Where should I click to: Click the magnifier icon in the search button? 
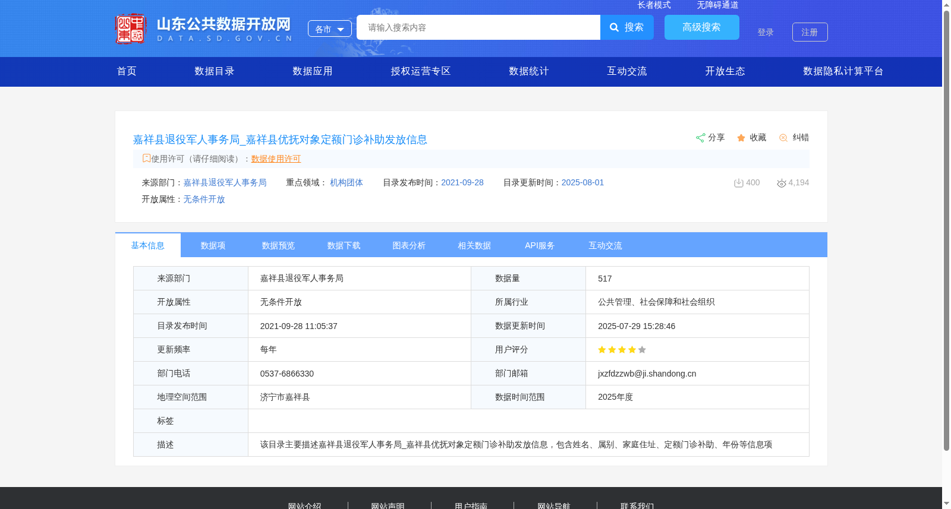point(615,27)
